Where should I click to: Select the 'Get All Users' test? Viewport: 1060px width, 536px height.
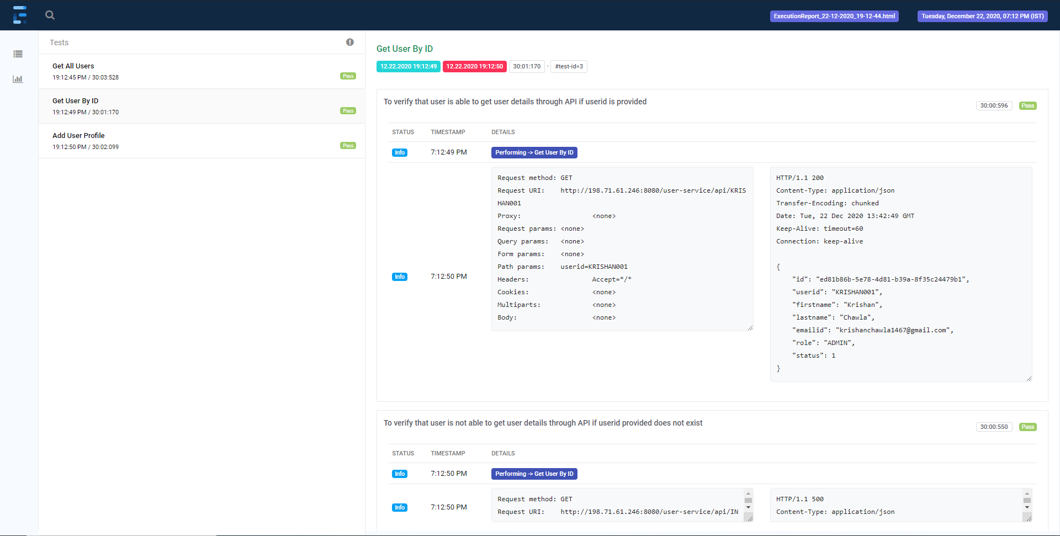point(73,66)
